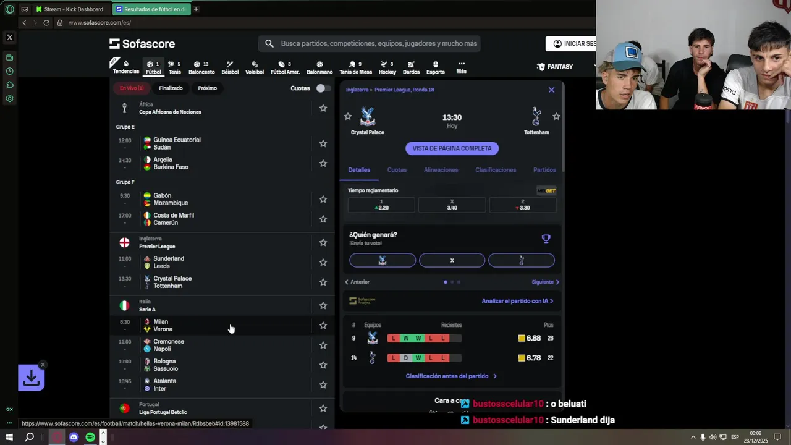Select the Baloncesto sport icon

(x=201, y=67)
